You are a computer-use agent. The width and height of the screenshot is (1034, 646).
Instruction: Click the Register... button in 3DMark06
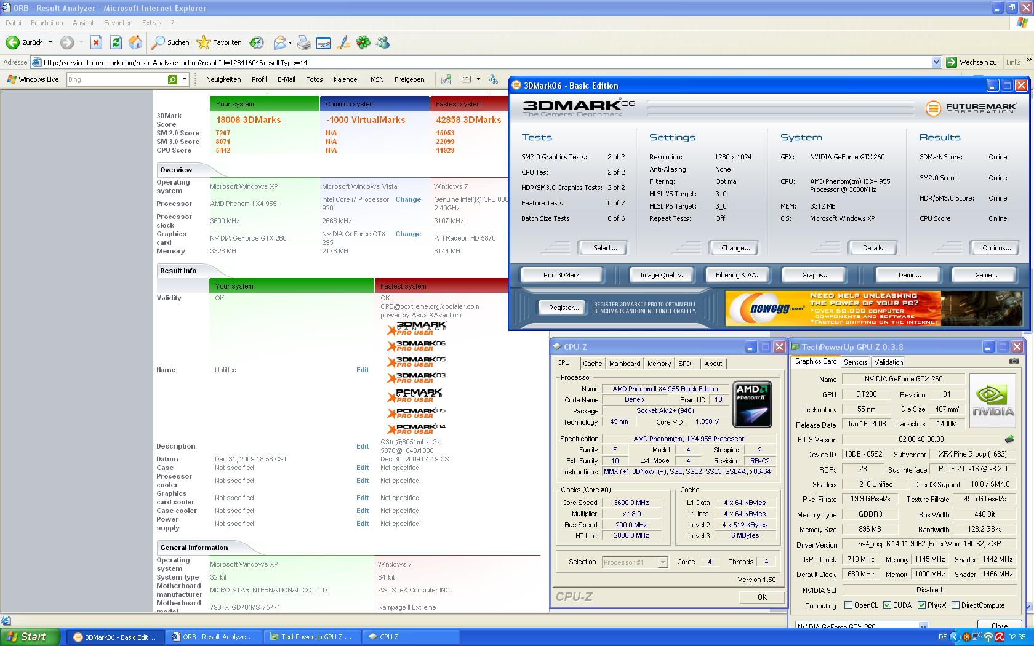[x=564, y=308]
